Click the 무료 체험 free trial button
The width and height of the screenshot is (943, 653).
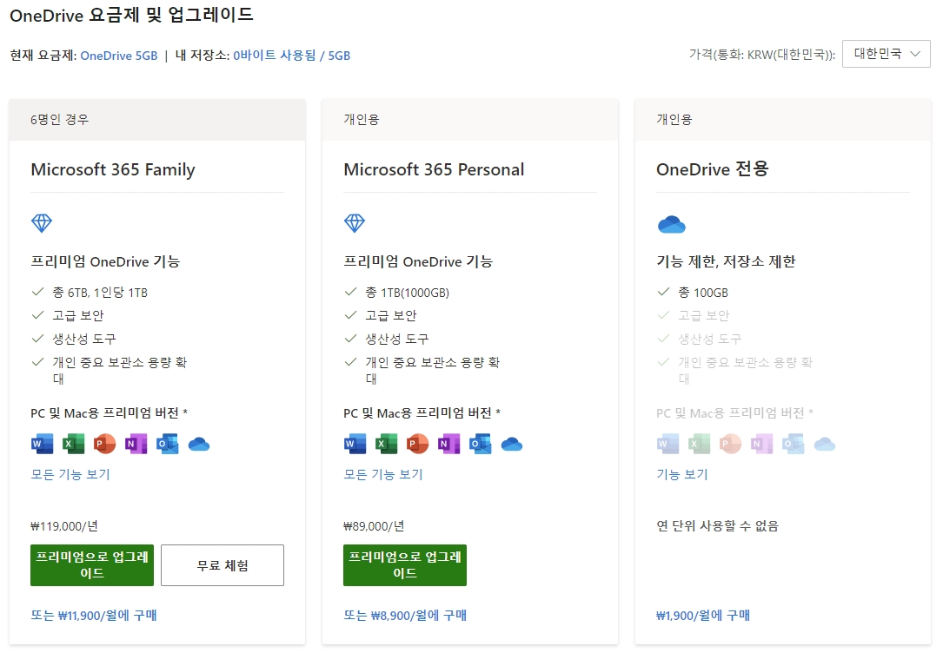tap(222, 565)
